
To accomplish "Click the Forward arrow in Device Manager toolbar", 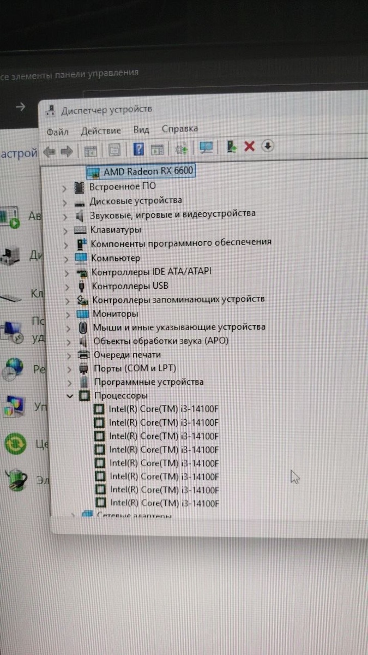I will coord(67,151).
